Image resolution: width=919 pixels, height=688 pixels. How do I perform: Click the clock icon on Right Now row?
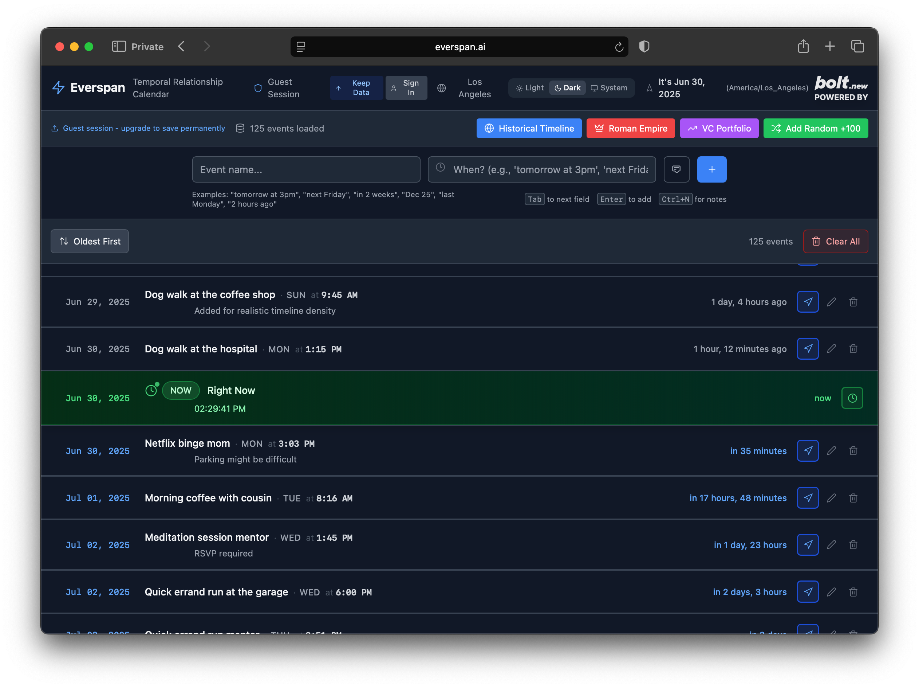pyautogui.click(x=852, y=398)
